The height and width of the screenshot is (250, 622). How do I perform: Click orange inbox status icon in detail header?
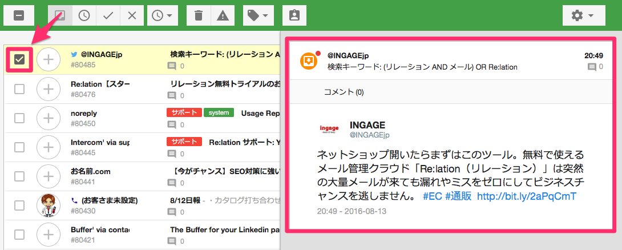[x=309, y=61]
